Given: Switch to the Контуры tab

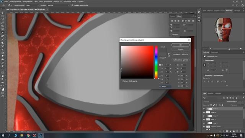Looking at the screenshot, I should point(218,94).
